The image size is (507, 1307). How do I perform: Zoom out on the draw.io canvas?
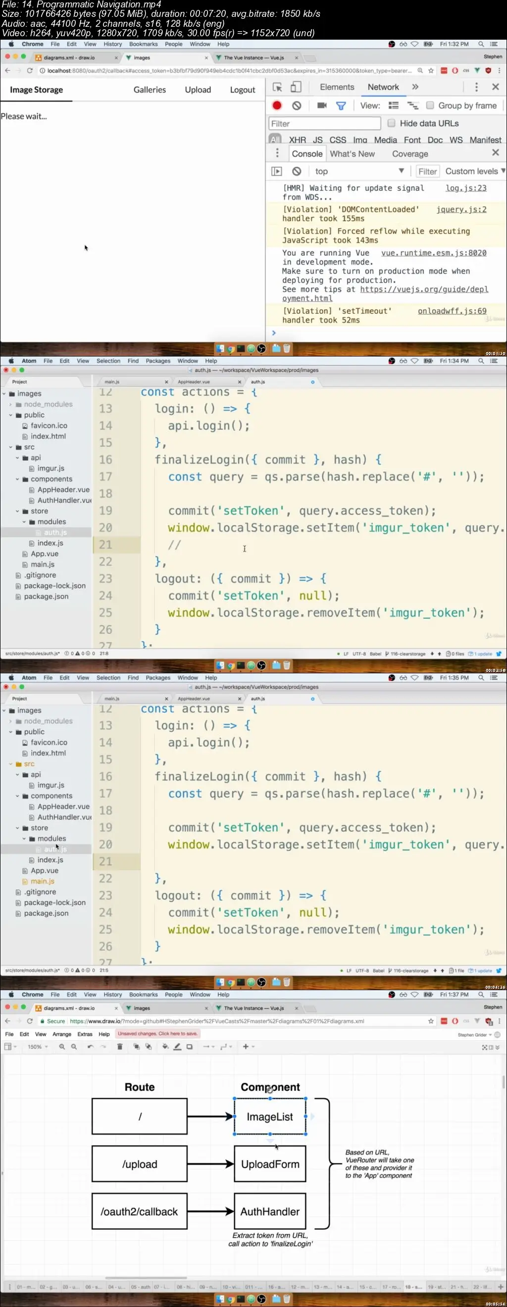coord(74,1047)
